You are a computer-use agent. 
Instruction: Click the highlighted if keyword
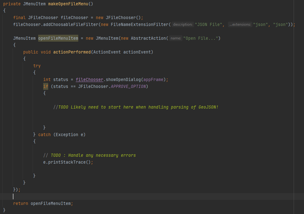[45, 86]
